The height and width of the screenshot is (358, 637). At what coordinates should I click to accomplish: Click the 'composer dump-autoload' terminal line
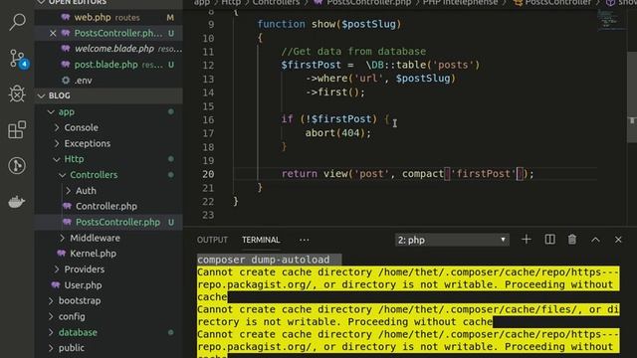pos(263,260)
